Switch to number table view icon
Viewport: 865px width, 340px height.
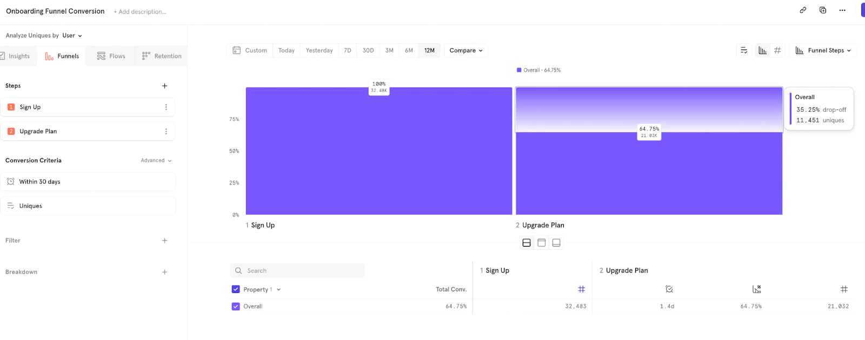(x=777, y=50)
